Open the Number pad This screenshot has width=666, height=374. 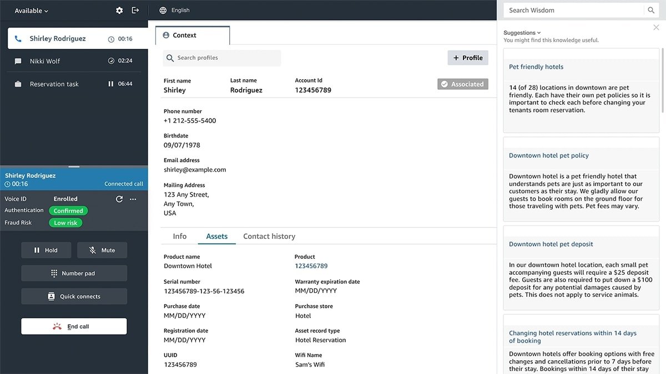click(x=74, y=273)
